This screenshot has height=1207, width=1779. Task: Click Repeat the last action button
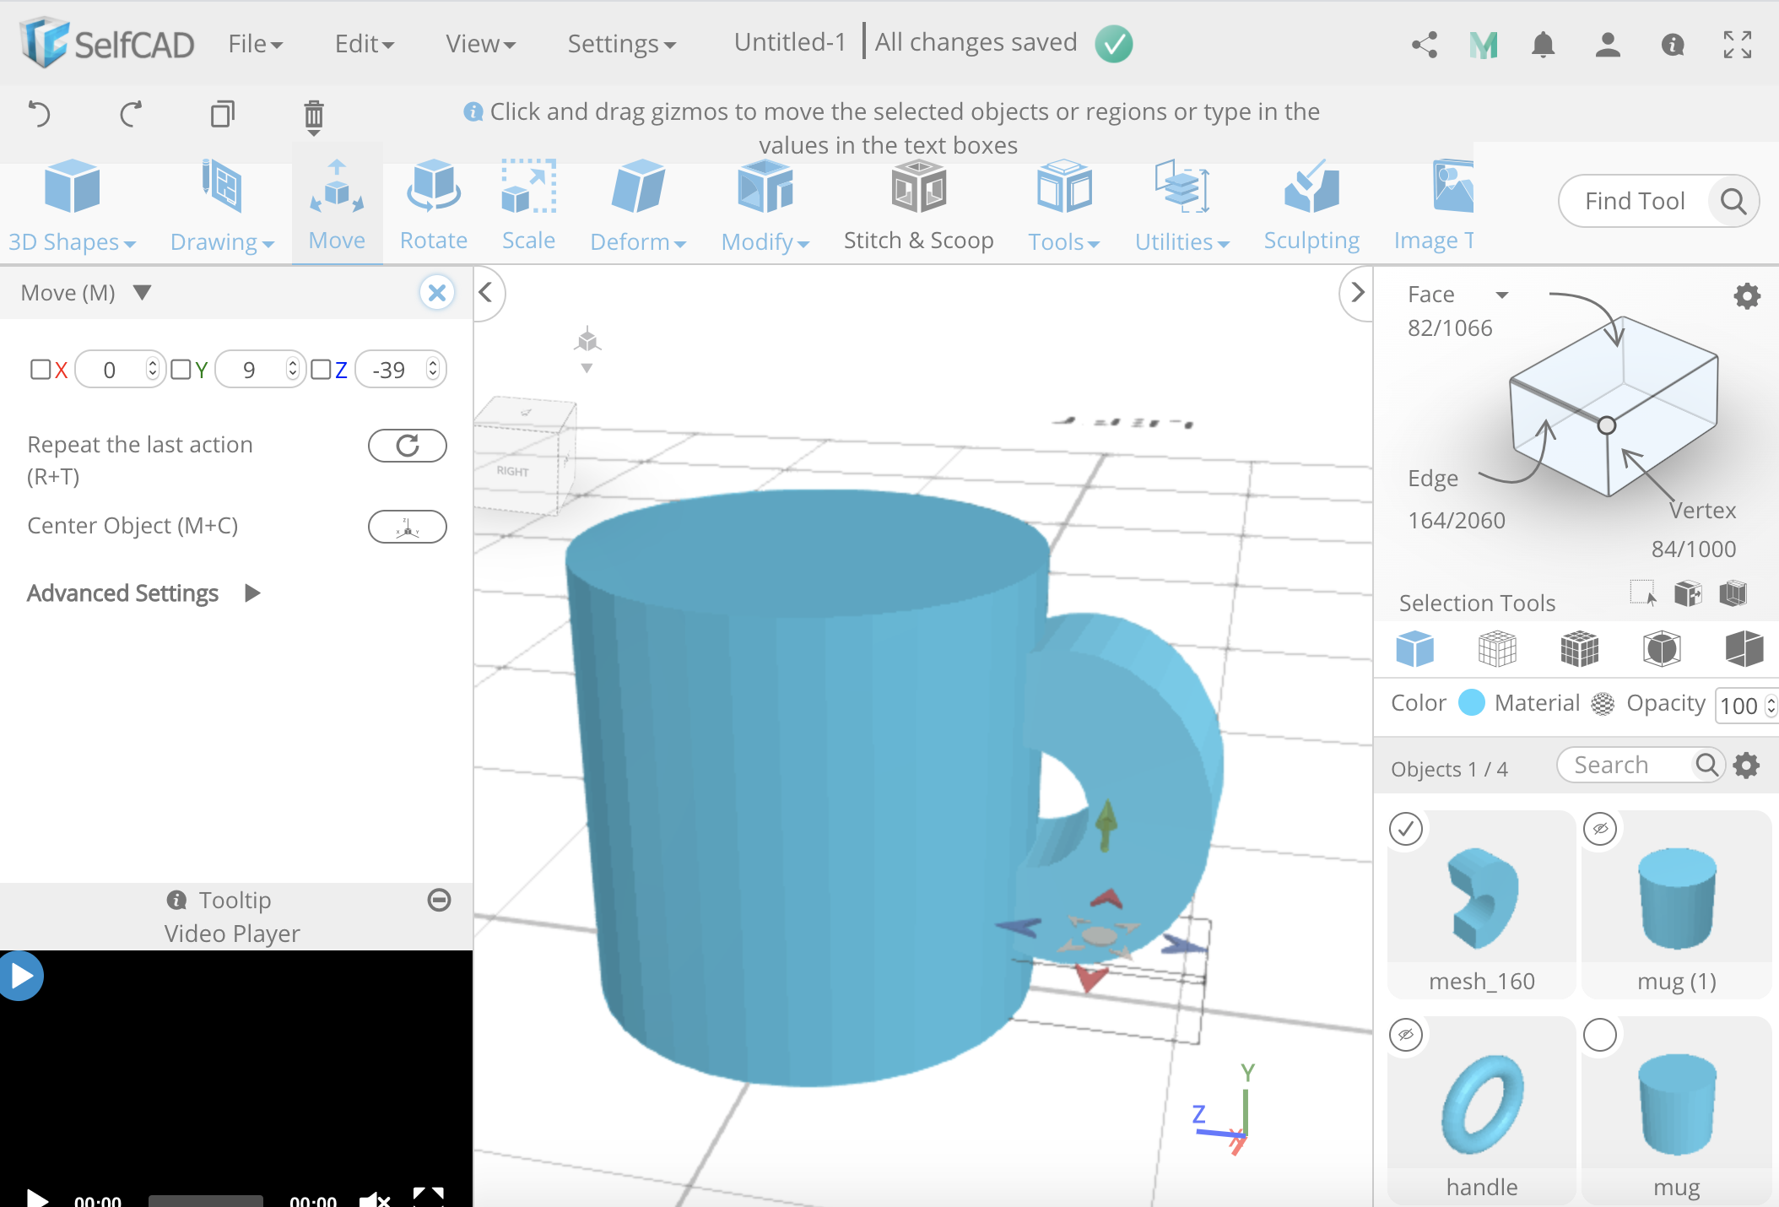click(407, 446)
